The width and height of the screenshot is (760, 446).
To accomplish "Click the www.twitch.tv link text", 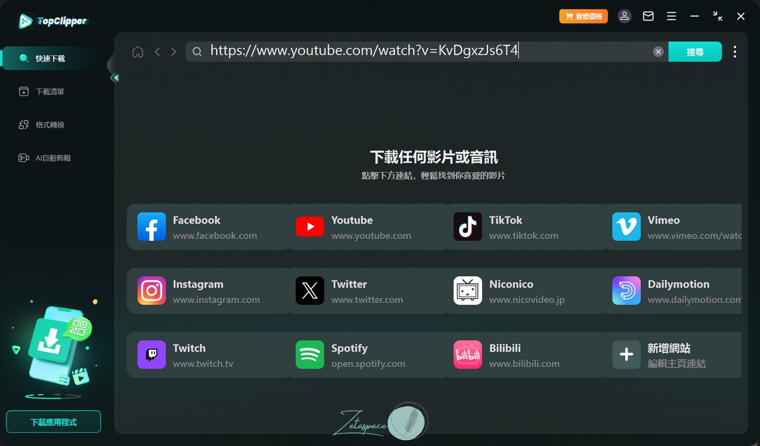I will [x=203, y=364].
